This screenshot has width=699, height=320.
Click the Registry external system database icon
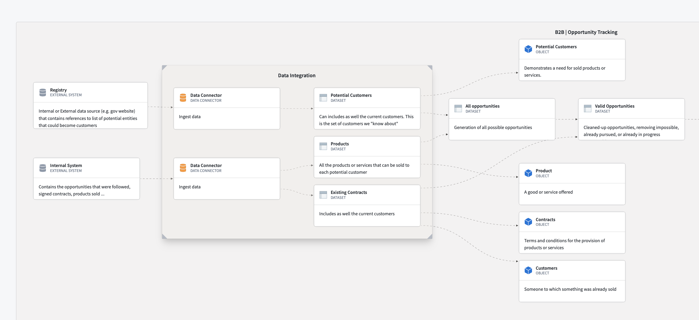[43, 92]
